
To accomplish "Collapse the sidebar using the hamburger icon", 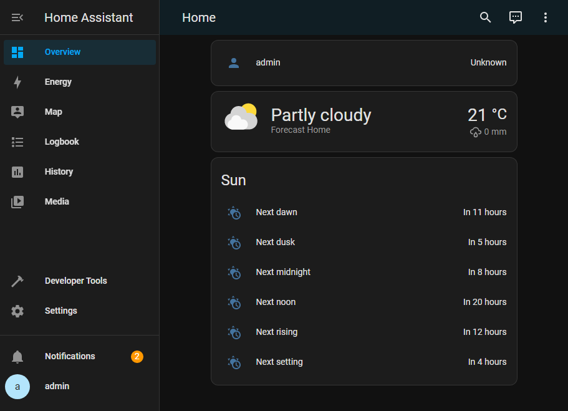I will [17, 17].
